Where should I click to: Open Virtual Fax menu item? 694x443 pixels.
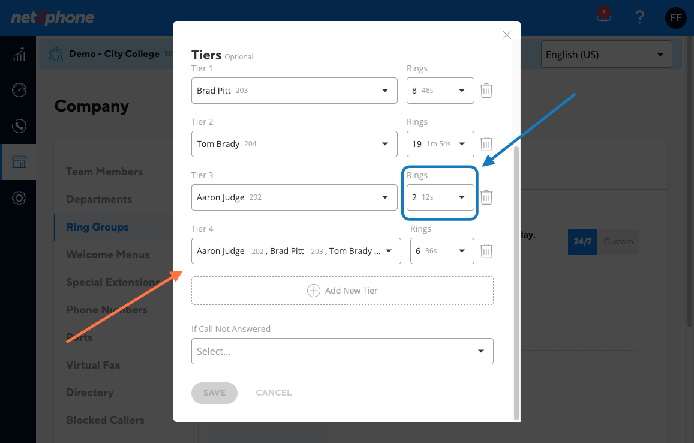tap(94, 365)
